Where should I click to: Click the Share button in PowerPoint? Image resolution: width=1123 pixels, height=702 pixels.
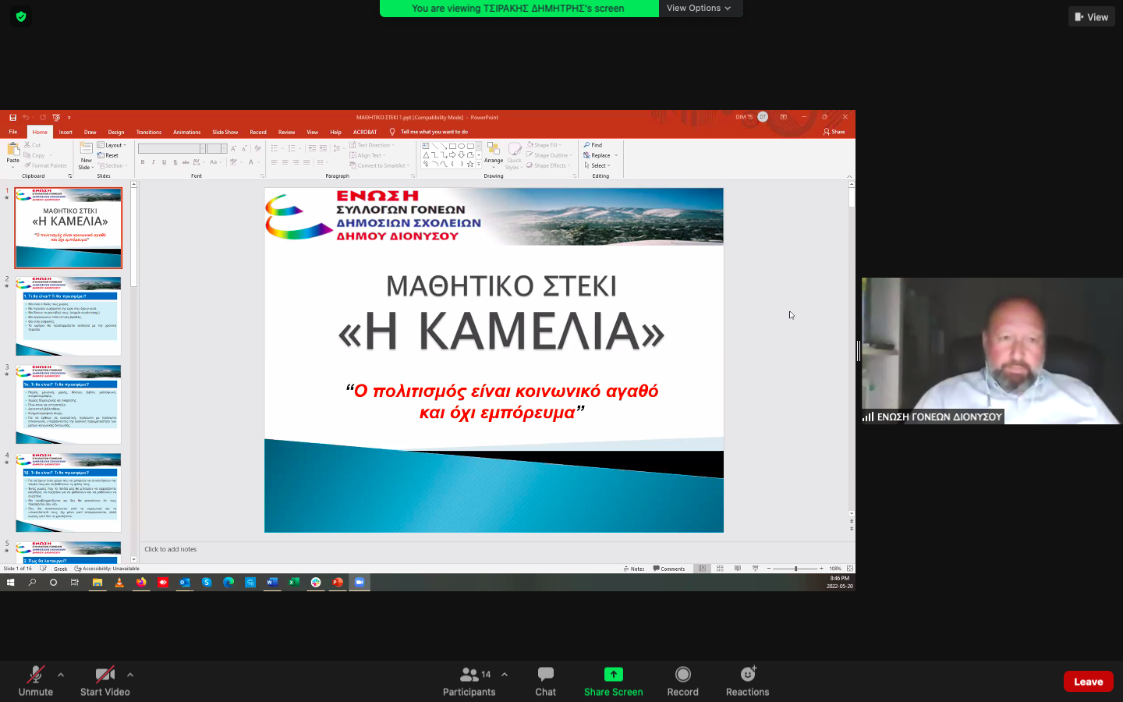[x=834, y=132]
